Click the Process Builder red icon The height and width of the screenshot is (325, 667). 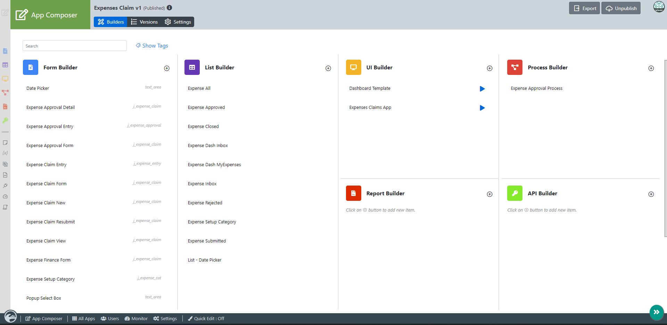pos(515,67)
